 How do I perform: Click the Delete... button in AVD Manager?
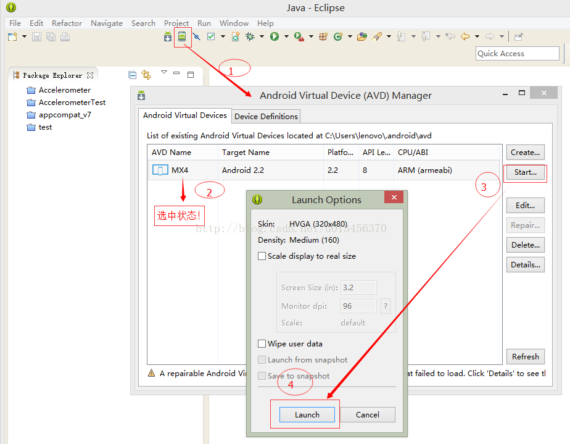[x=526, y=245]
